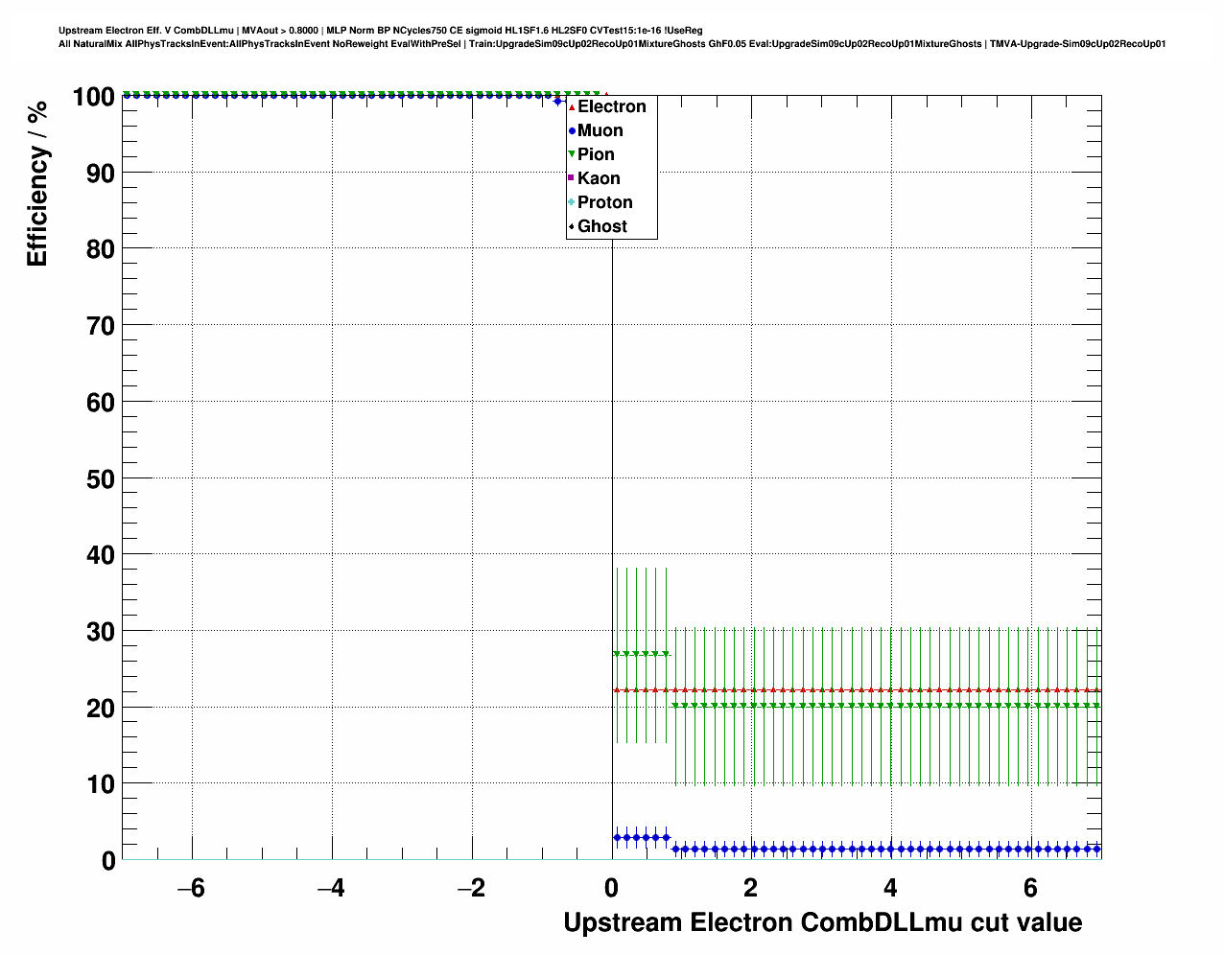Viewport: 1224px width, 955px height.
Task: Click the subtitle line starting 'All NaturalMix'
Action: pyautogui.click(x=612, y=44)
